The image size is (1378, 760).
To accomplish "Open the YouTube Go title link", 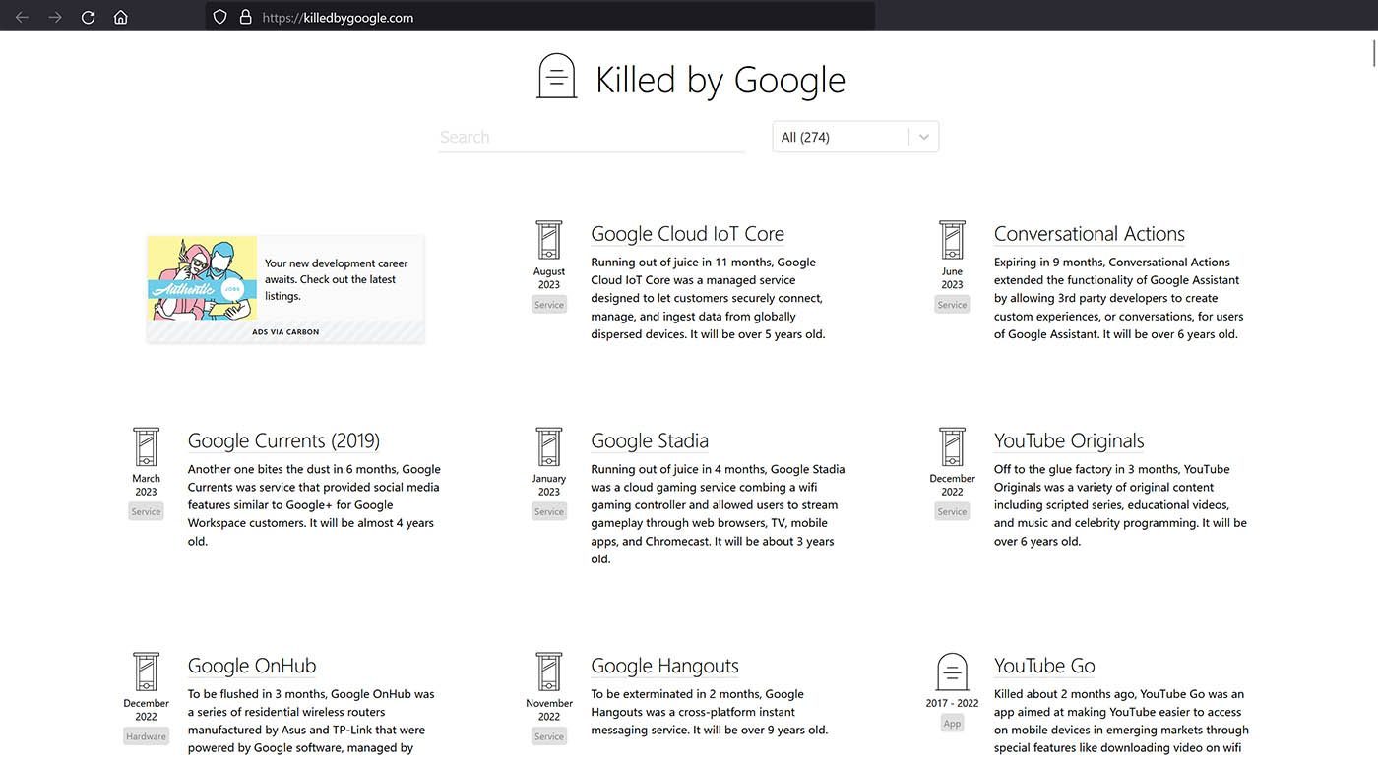I will (1044, 666).
